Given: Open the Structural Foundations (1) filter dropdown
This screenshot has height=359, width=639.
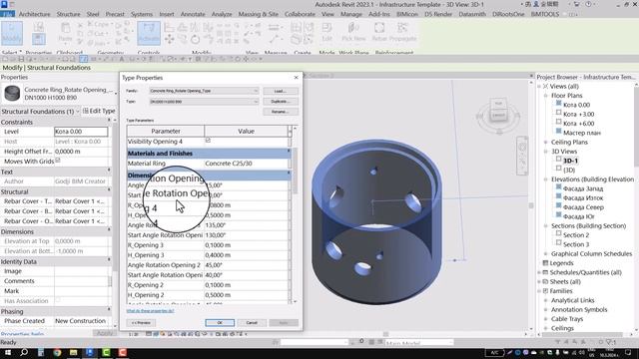Looking at the screenshot, I should tap(40, 111).
